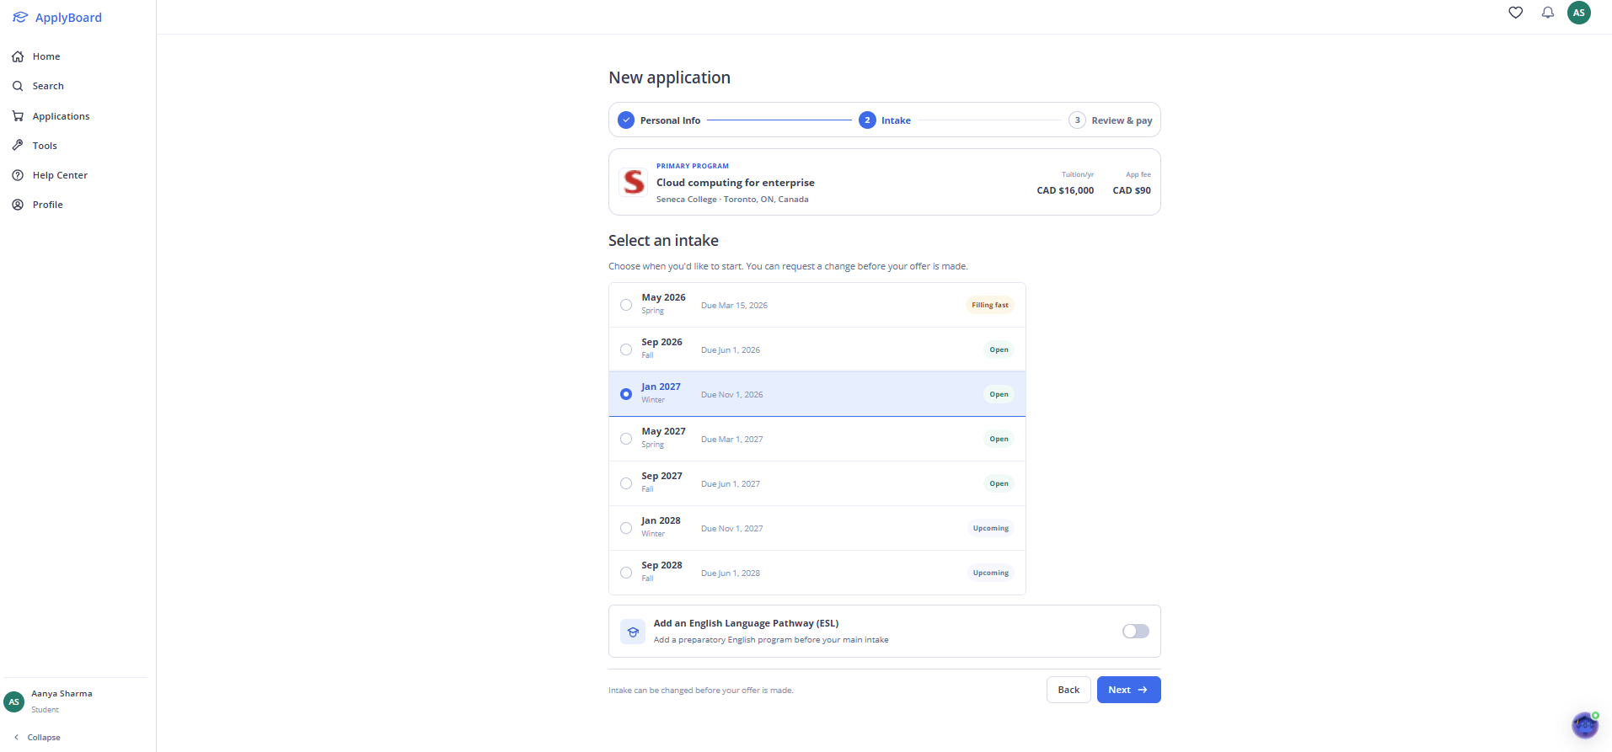Open the AS account avatar in the top bar

pos(1579,13)
